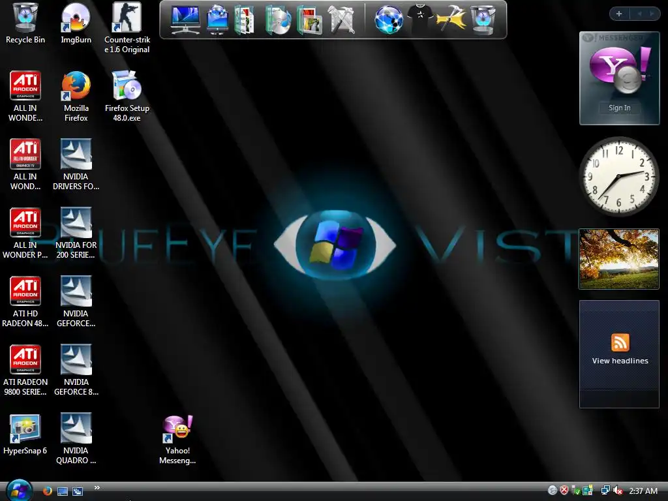
Task: Click the 2:37 AM taskbar clock
Action: (x=643, y=491)
